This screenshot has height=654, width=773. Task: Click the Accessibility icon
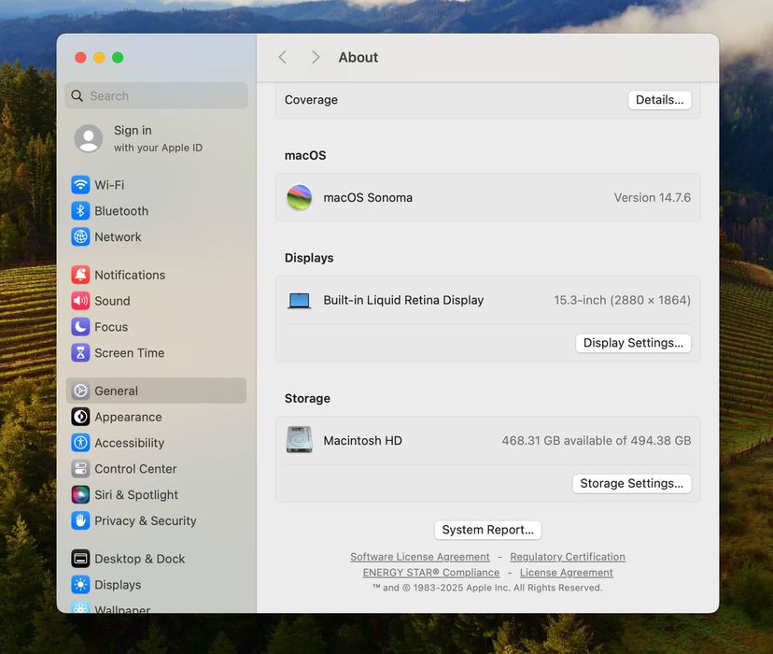click(x=80, y=443)
